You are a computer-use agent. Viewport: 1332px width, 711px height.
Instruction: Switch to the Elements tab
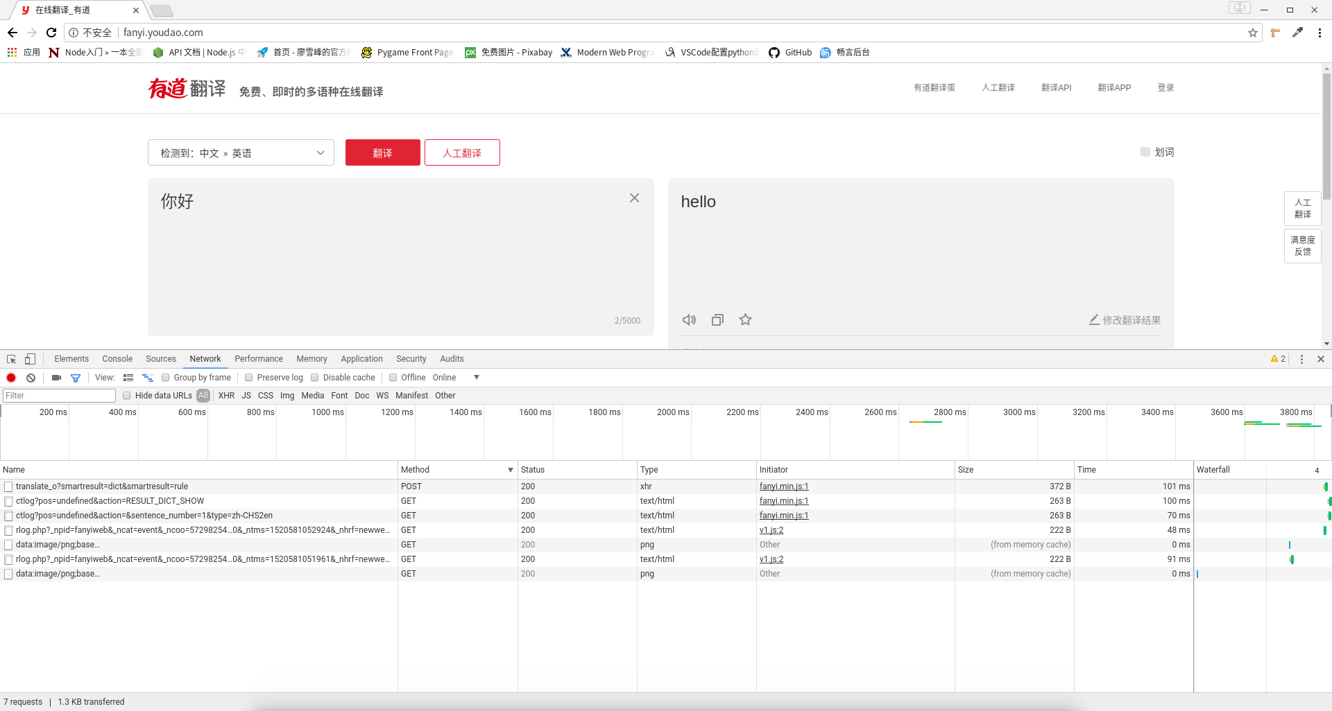(x=71, y=359)
